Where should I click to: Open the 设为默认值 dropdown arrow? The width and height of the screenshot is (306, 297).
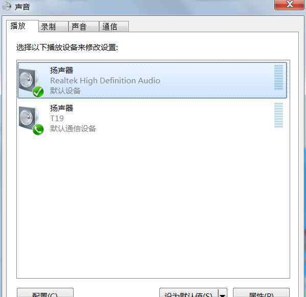pos(223,293)
